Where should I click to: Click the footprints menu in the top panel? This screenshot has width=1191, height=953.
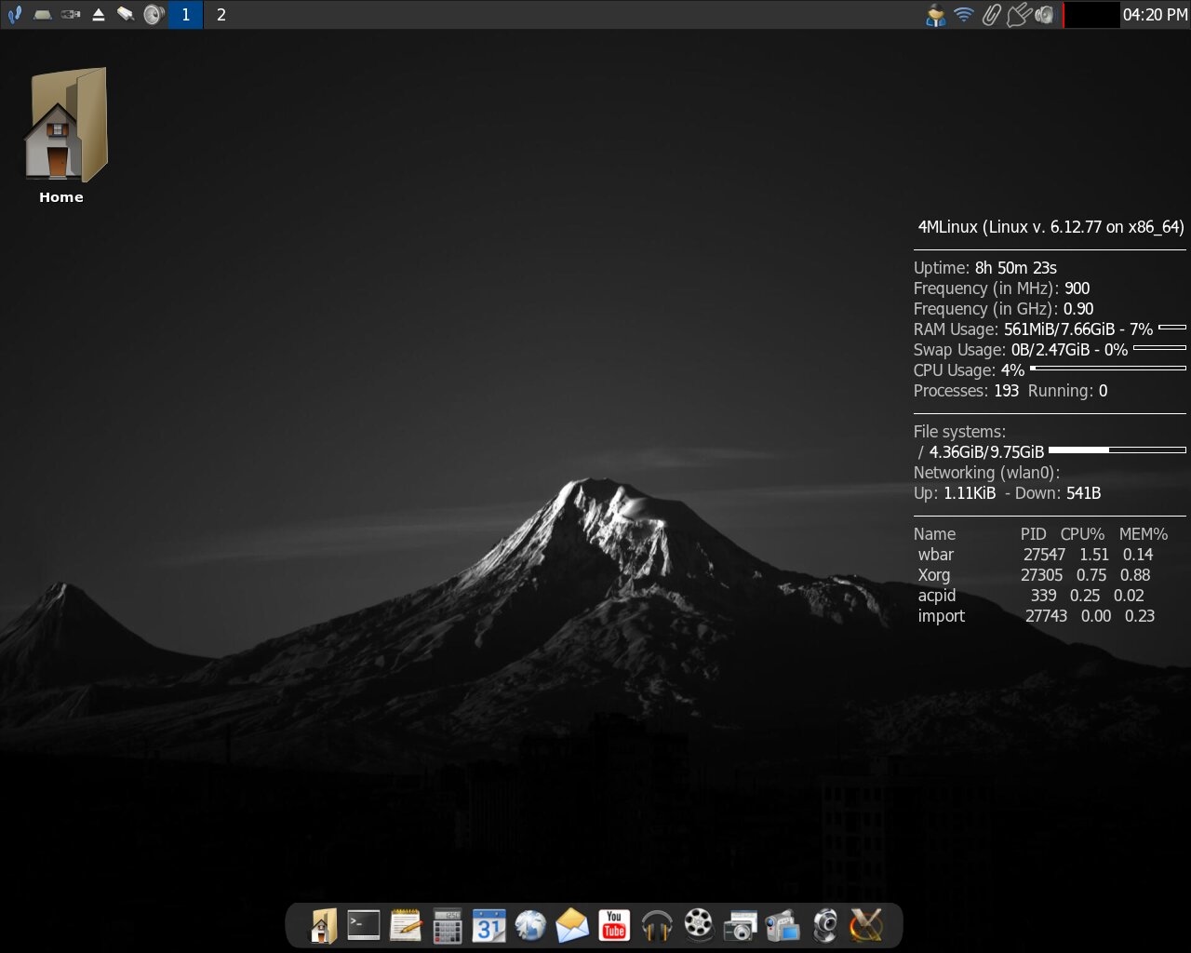pos(14,14)
